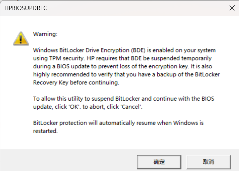Viewport: 239px width, 171px height.
Task: Click the yellow warning triangle icon
Action: coord(21,39)
